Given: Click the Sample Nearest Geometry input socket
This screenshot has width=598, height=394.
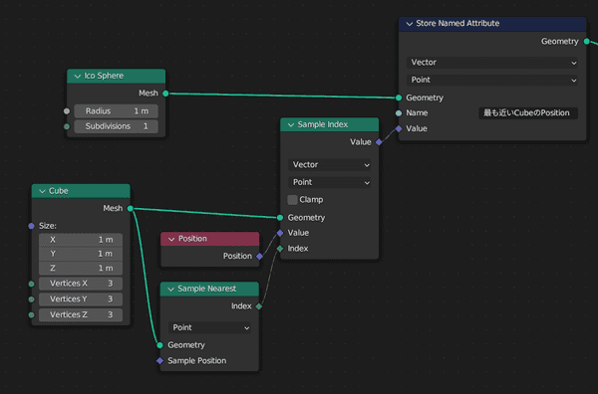Looking at the screenshot, I should (x=159, y=345).
